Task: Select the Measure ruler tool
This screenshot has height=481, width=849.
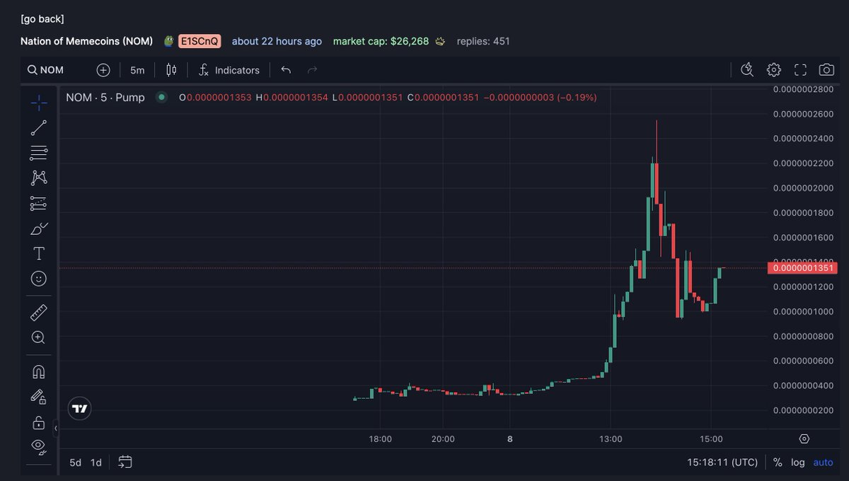Action: click(39, 312)
